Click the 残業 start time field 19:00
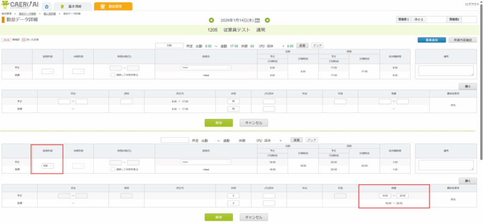This screenshot has width=483, height=224. point(386,196)
